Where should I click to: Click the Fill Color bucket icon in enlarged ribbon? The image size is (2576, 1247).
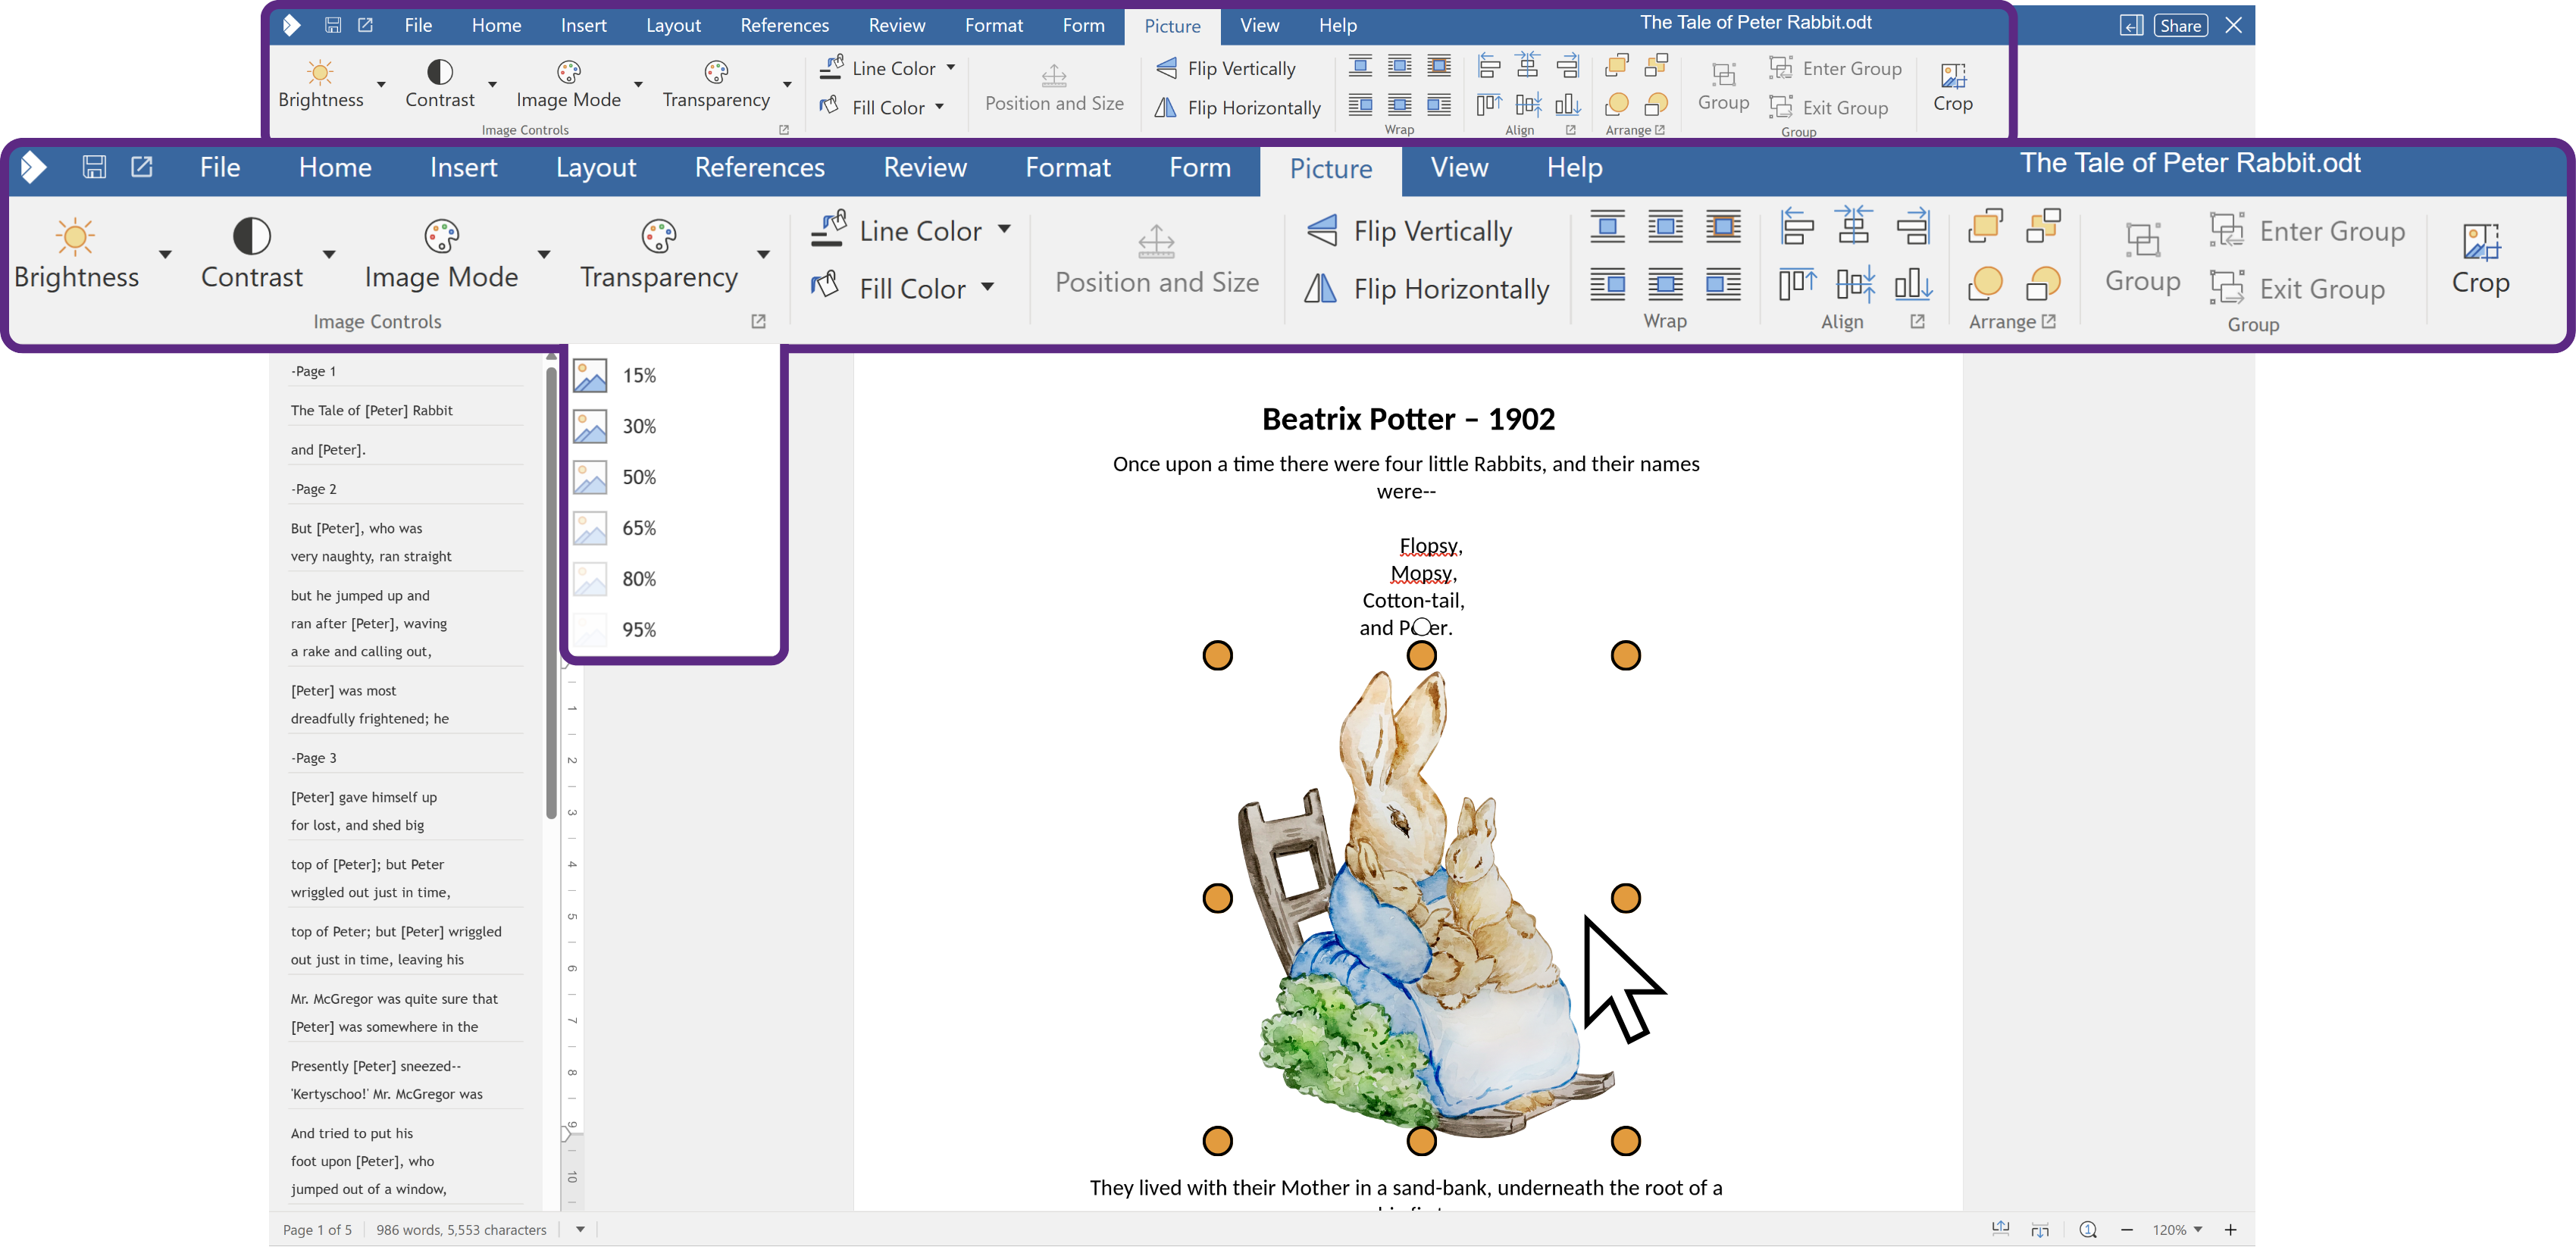coord(825,286)
